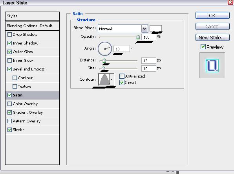The width and height of the screenshot is (234, 174).
Task: Enable the Drop Shadow checkbox
Action: click(x=9, y=35)
